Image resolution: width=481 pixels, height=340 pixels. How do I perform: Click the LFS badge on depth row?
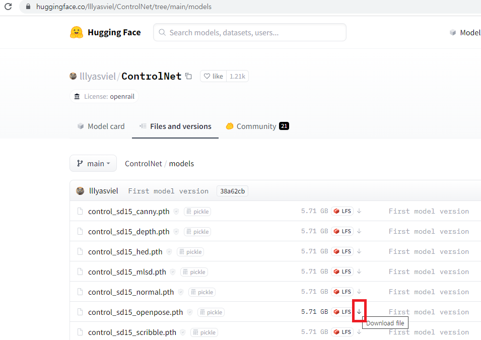342,231
